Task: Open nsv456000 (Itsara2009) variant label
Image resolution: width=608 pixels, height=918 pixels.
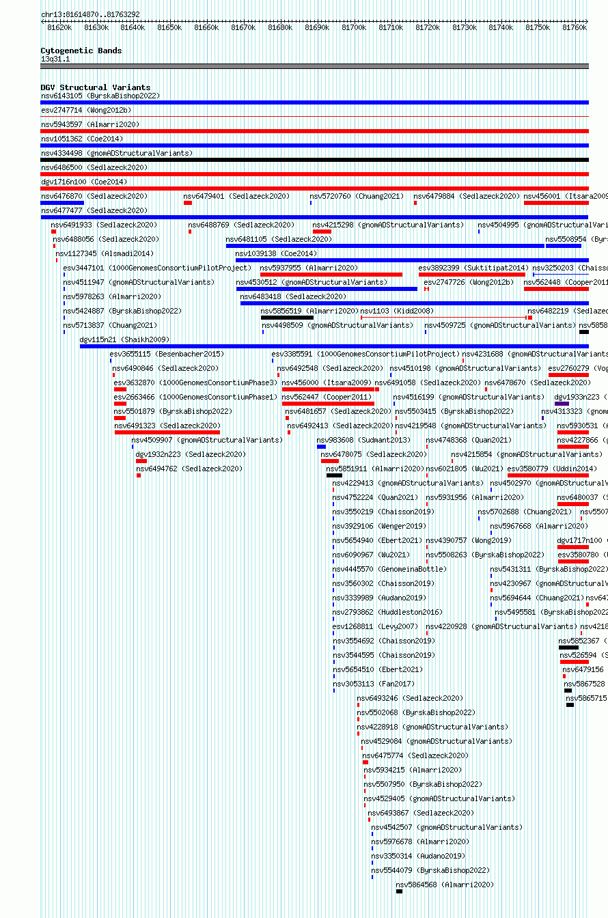Action: [x=327, y=382]
